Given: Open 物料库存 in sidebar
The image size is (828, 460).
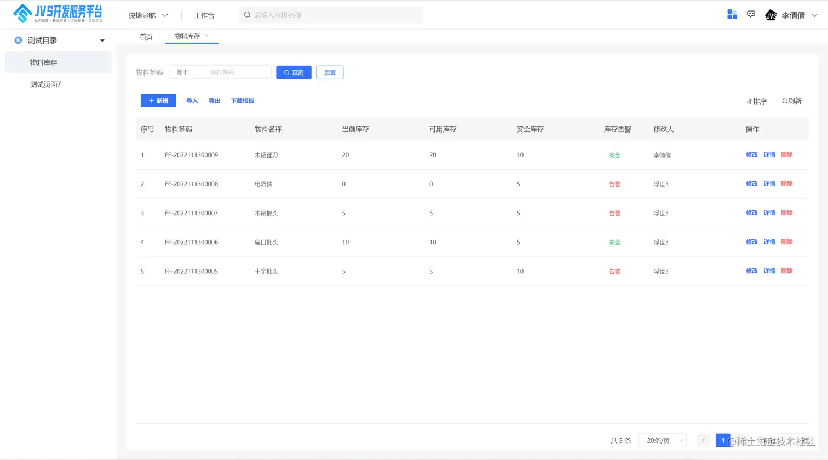Looking at the screenshot, I should click(58, 62).
